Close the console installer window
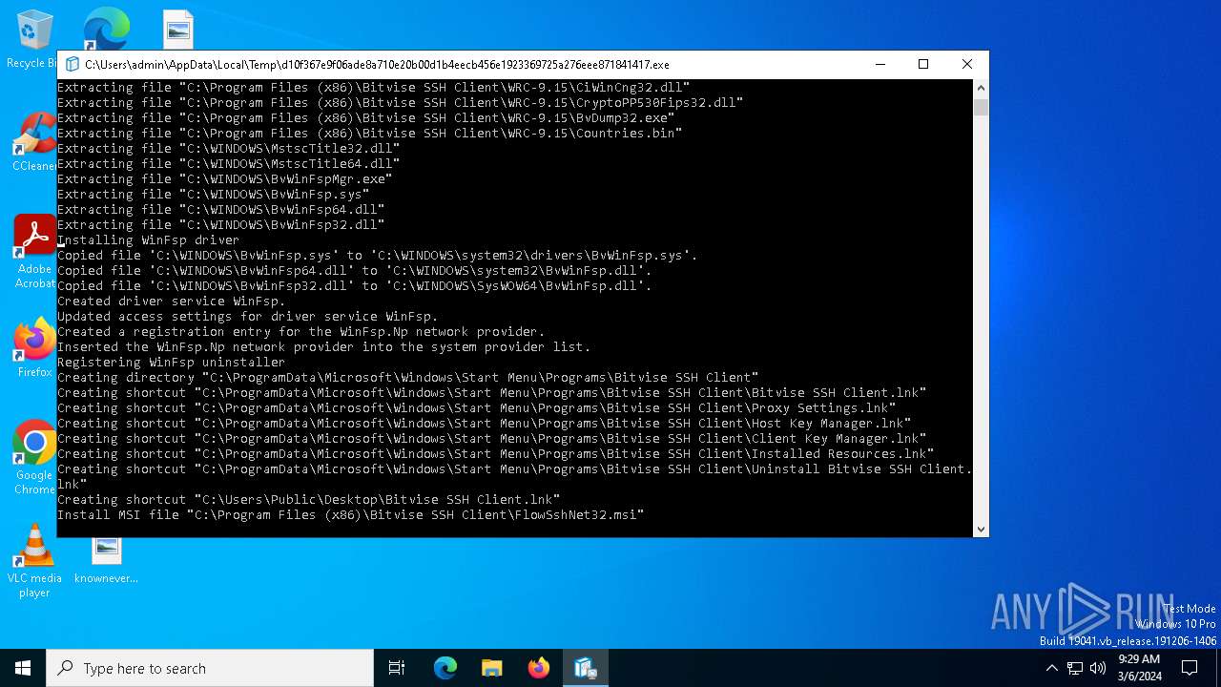The image size is (1221, 687). tap(967, 65)
